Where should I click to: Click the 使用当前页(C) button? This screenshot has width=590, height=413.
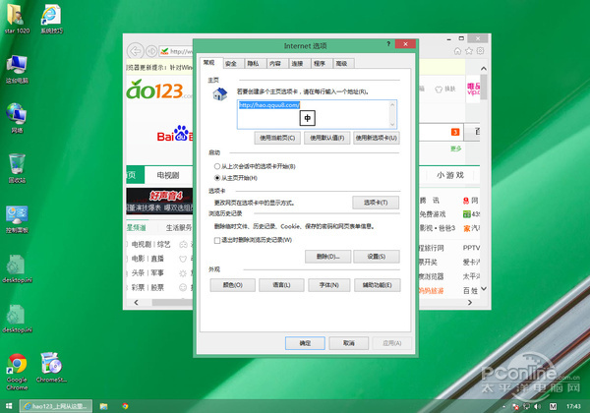tap(277, 138)
